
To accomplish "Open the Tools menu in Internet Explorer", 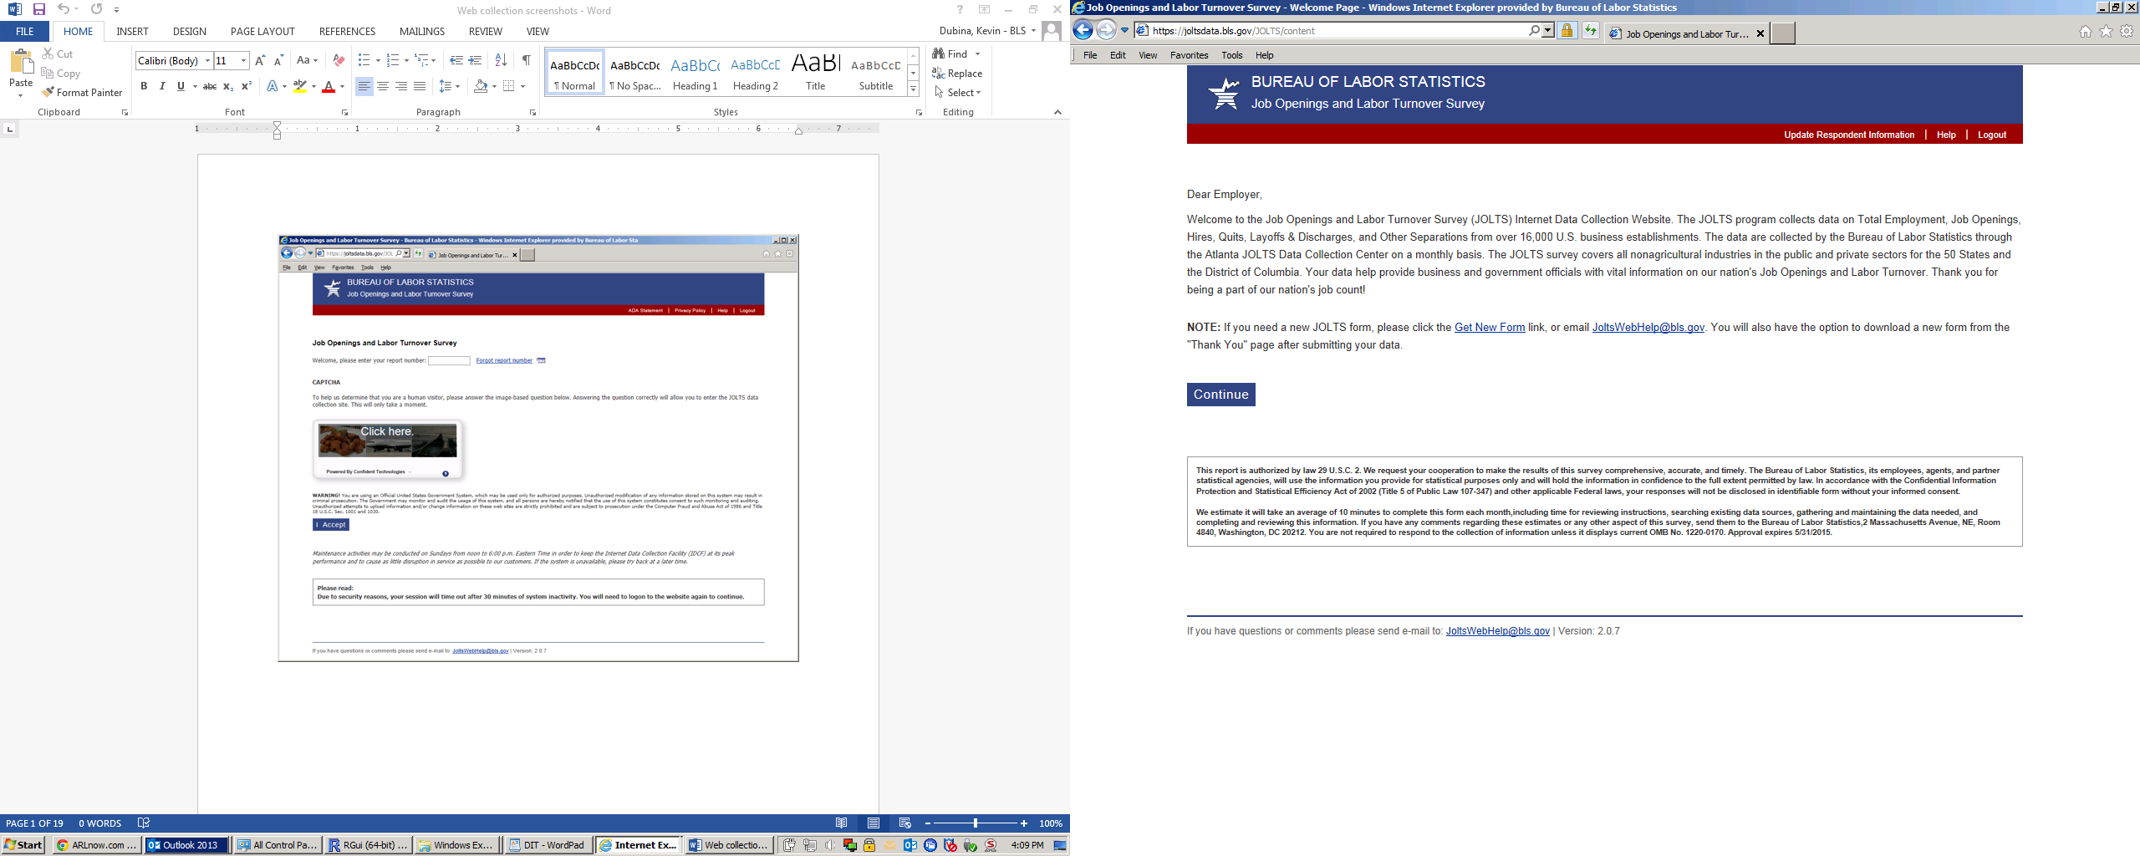I will (1231, 55).
